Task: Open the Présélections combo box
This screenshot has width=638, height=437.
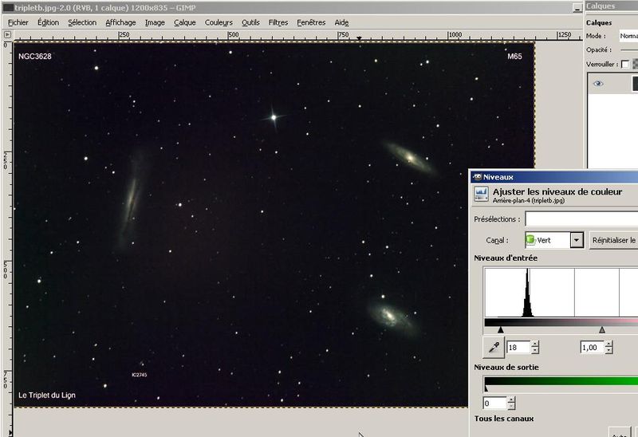Action: point(581,218)
